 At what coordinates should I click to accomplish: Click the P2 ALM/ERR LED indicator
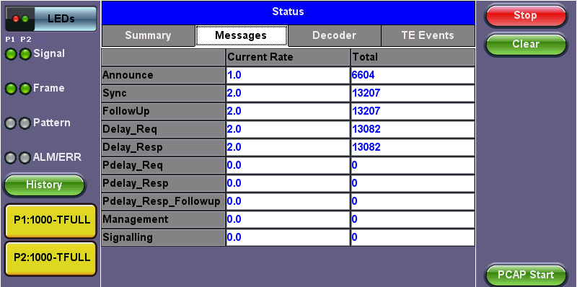(x=25, y=158)
